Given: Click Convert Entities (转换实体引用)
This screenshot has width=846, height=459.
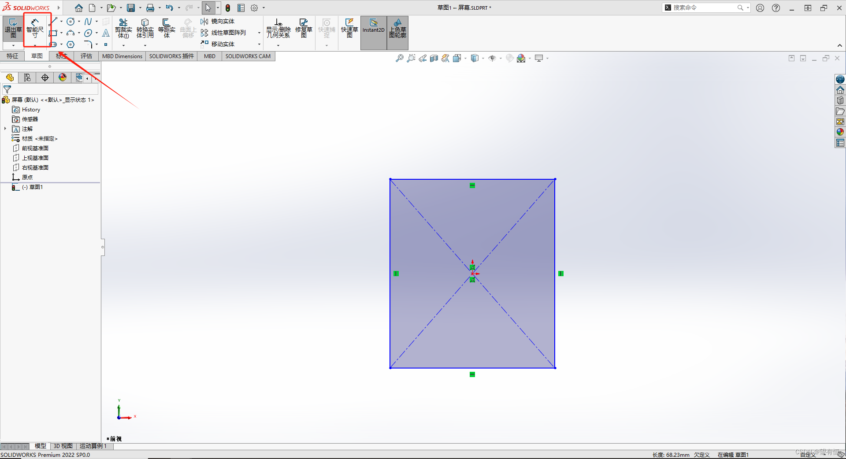Looking at the screenshot, I should click(145, 28).
